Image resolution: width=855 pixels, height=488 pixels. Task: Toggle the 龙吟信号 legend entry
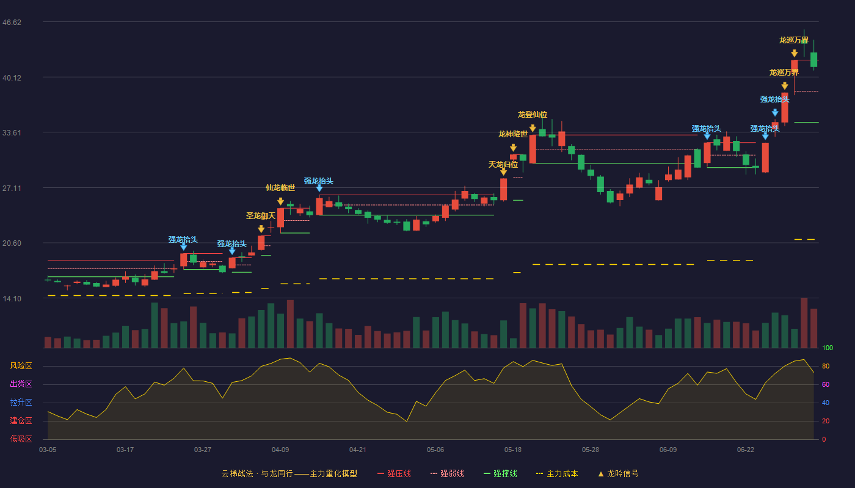tap(618, 473)
